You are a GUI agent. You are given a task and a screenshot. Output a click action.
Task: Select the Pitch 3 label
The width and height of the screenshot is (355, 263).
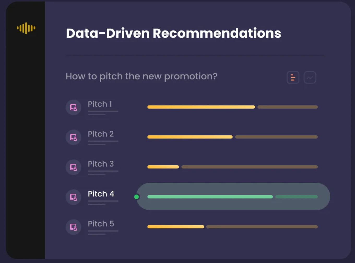coord(101,164)
